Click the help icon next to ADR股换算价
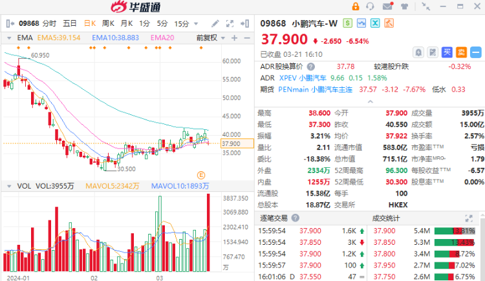This screenshot has width=485, height=281. [311, 67]
